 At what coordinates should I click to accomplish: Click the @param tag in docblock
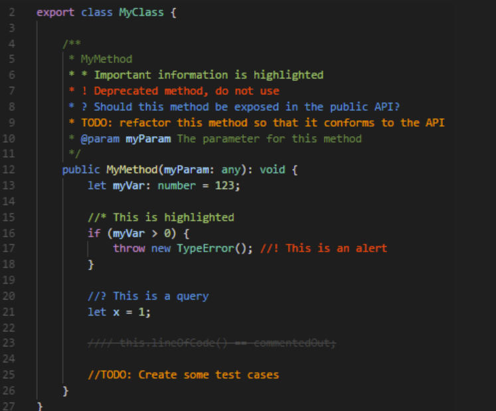point(100,139)
